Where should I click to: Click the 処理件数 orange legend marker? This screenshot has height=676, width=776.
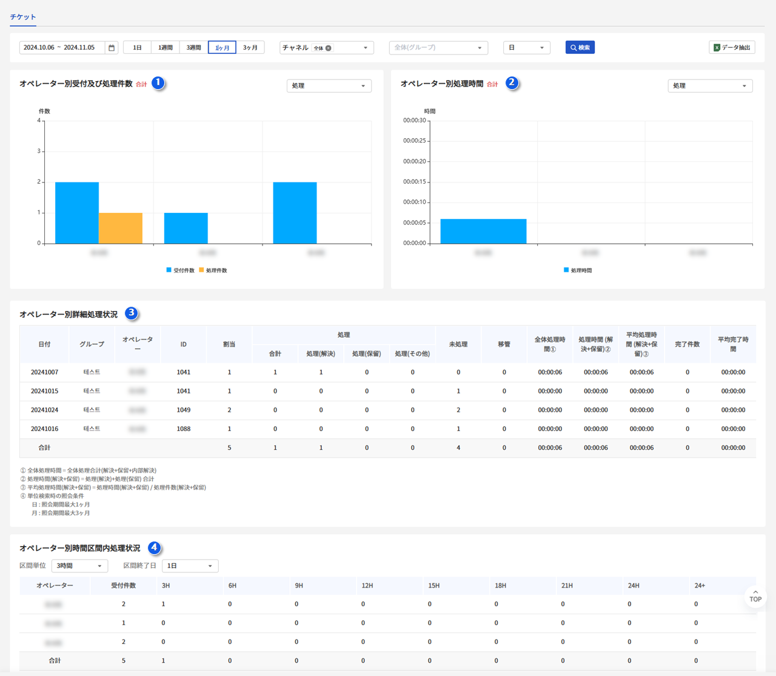[x=201, y=270]
